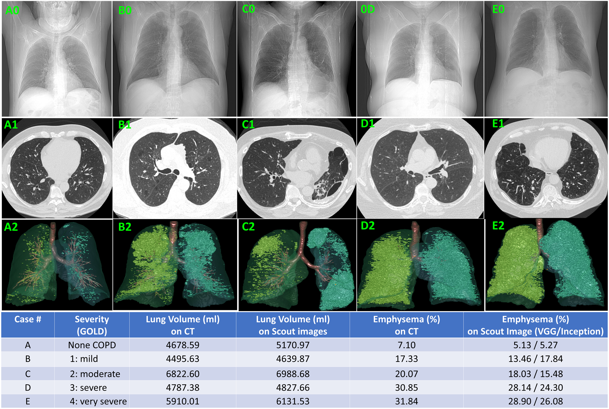Viewport: 609px width, 409px height.
Task: Select the C0 scout chest image
Action: (297, 58)
